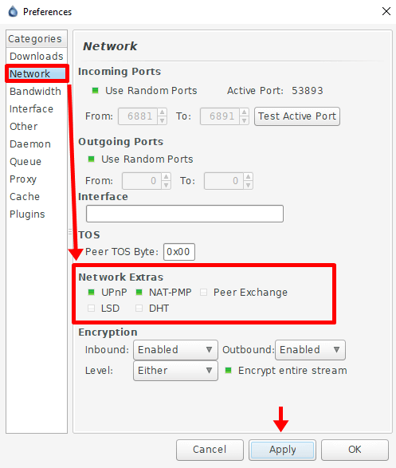Toggle Encrypt entire stream checkbox
The height and width of the screenshot is (468, 396).
(229, 371)
